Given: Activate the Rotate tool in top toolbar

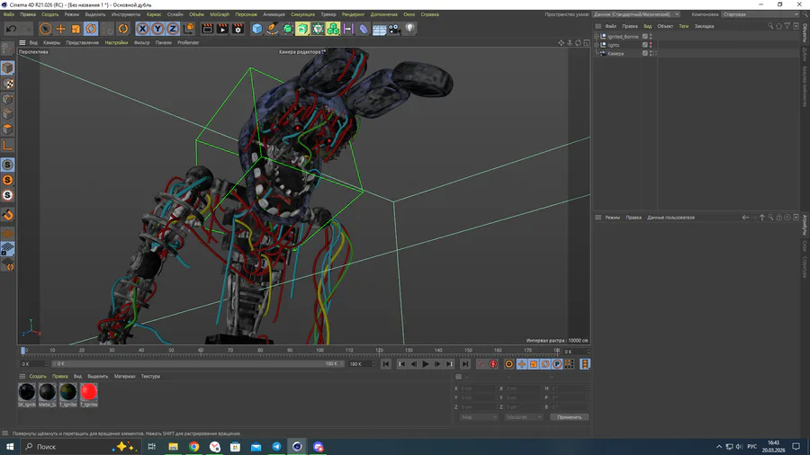Looking at the screenshot, I should pyautogui.click(x=91, y=29).
